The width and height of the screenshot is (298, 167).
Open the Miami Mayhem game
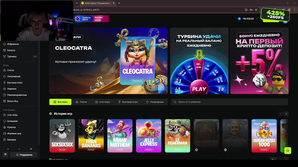(120, 136)
